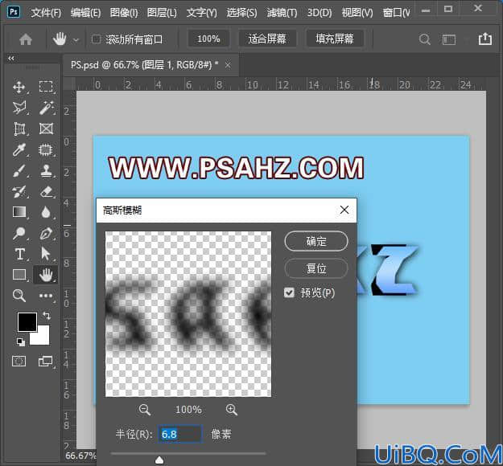Reset default foreground and background colors
This screenshot has width=503, height=466.
point(21,341)
